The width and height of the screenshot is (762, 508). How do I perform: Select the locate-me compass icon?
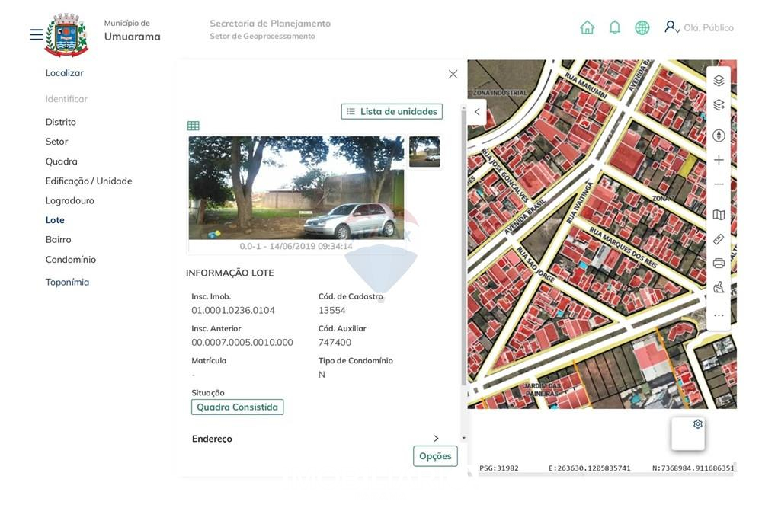coord(718,135)
